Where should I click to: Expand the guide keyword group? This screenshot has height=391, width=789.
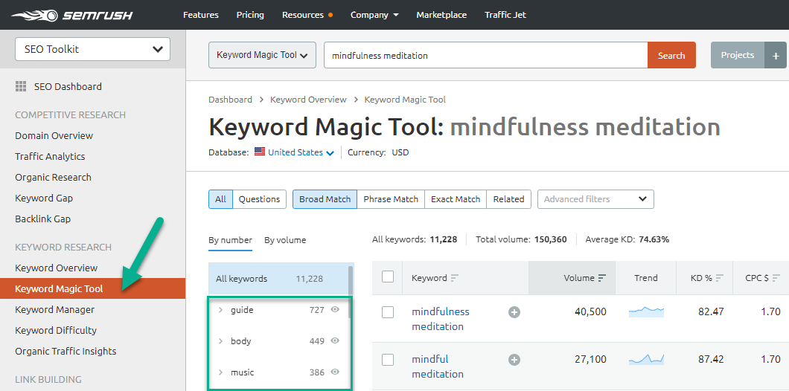(x=220, y=310)
